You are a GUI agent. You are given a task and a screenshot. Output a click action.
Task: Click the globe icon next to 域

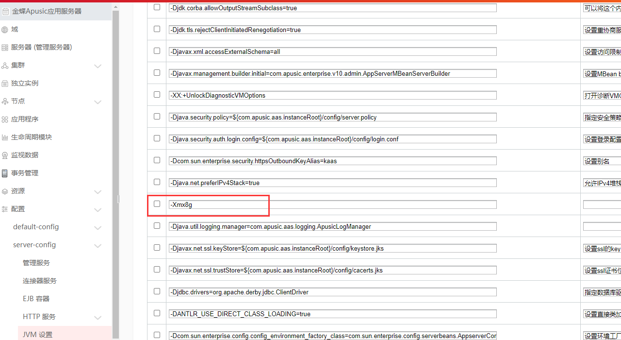pyautogui.click(x=5, y=30)
